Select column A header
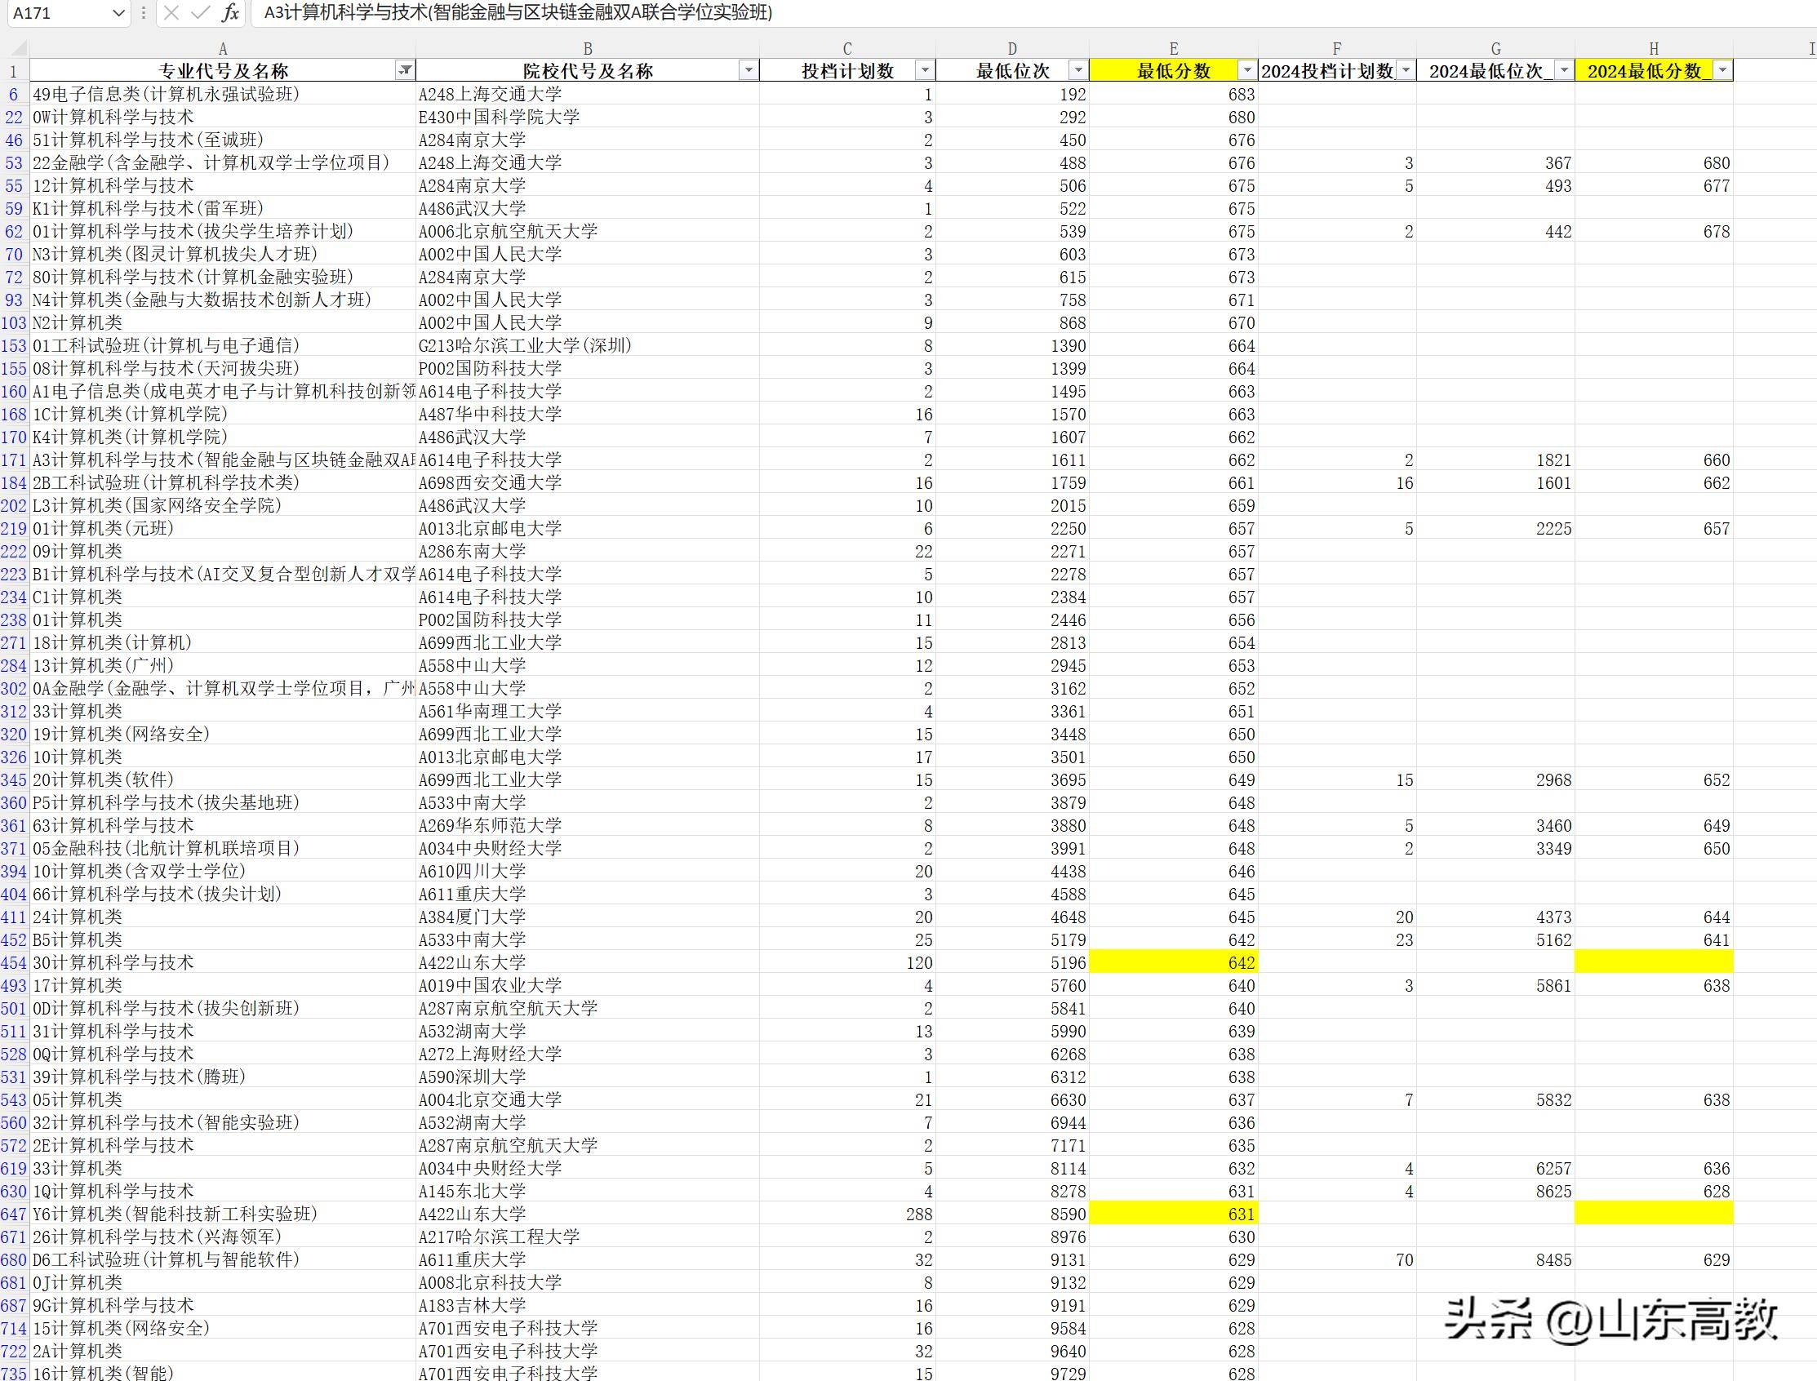Screen dimensions: 1817x1381 click(x=223, y=49)
